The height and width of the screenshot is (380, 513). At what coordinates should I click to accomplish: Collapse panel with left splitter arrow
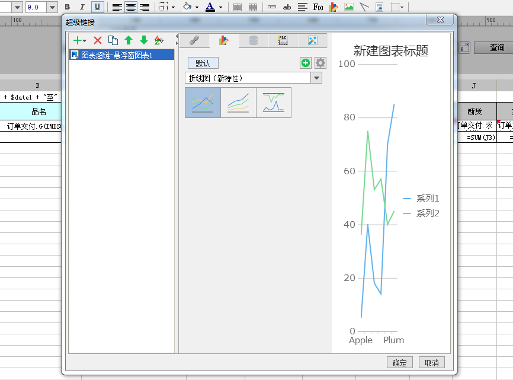[177, 36]
